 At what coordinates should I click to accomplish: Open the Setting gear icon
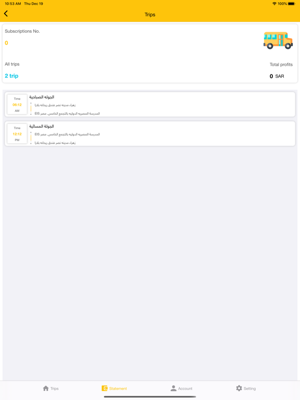pyautogui.click(x=239, y=388)
